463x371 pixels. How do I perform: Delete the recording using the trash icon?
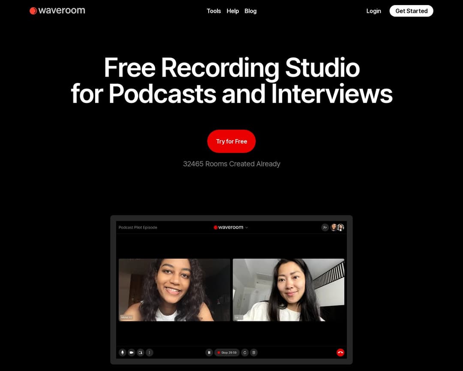(254, 353)
